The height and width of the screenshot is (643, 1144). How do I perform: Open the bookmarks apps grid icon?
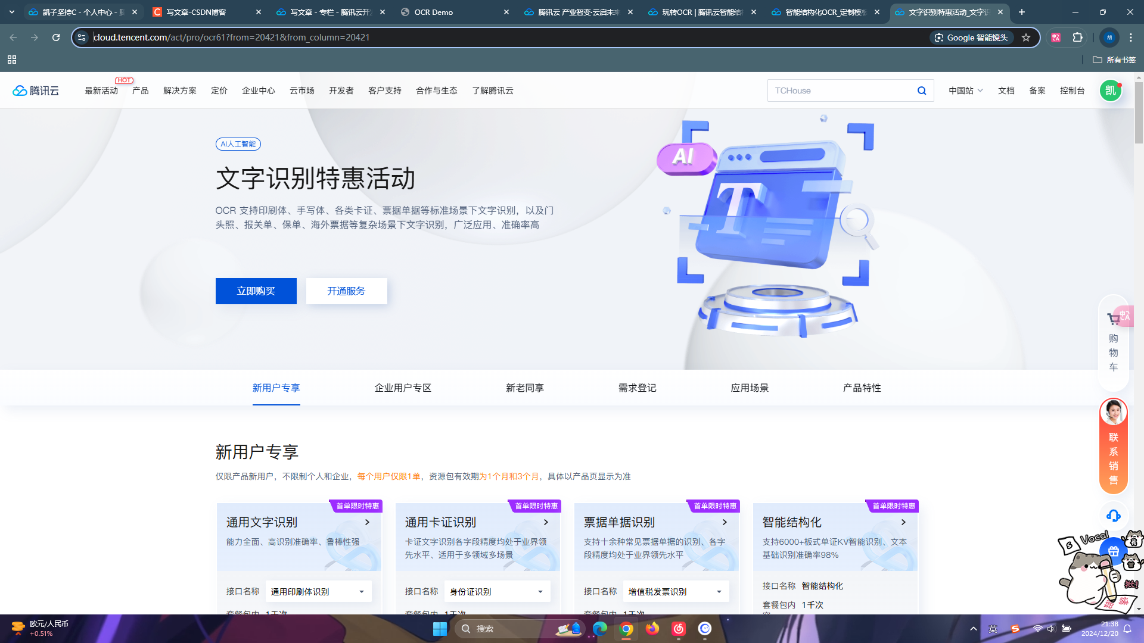[12, 60]
